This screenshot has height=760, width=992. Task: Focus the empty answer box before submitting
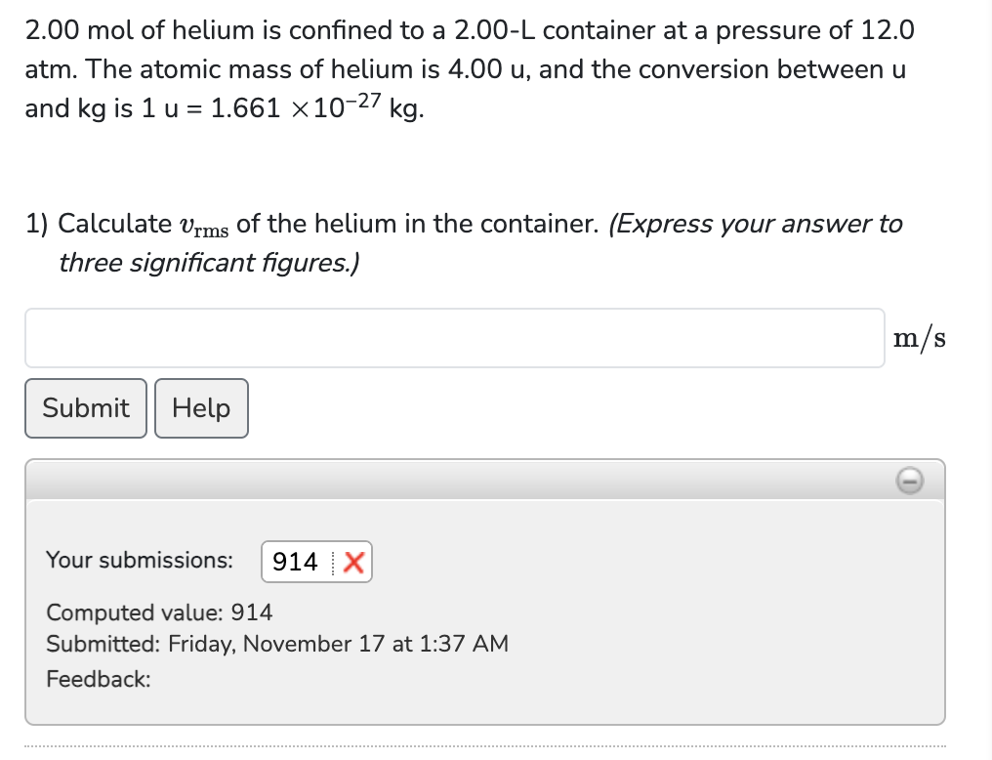pyautogui.click(x=454, y=338)
